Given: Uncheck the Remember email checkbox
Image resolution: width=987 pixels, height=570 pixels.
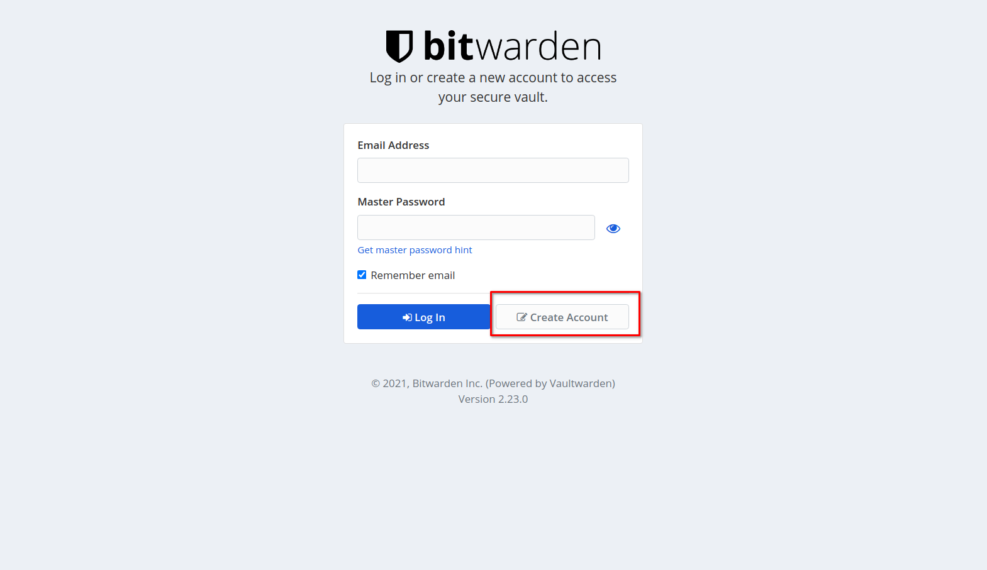Looking at the screenshot, I should 362,275.
